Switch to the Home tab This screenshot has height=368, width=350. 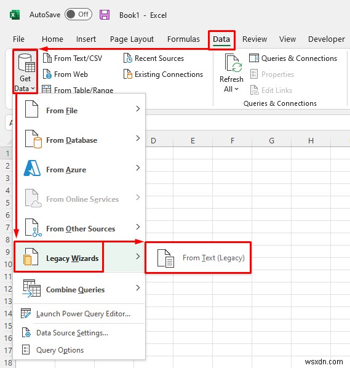52,39
